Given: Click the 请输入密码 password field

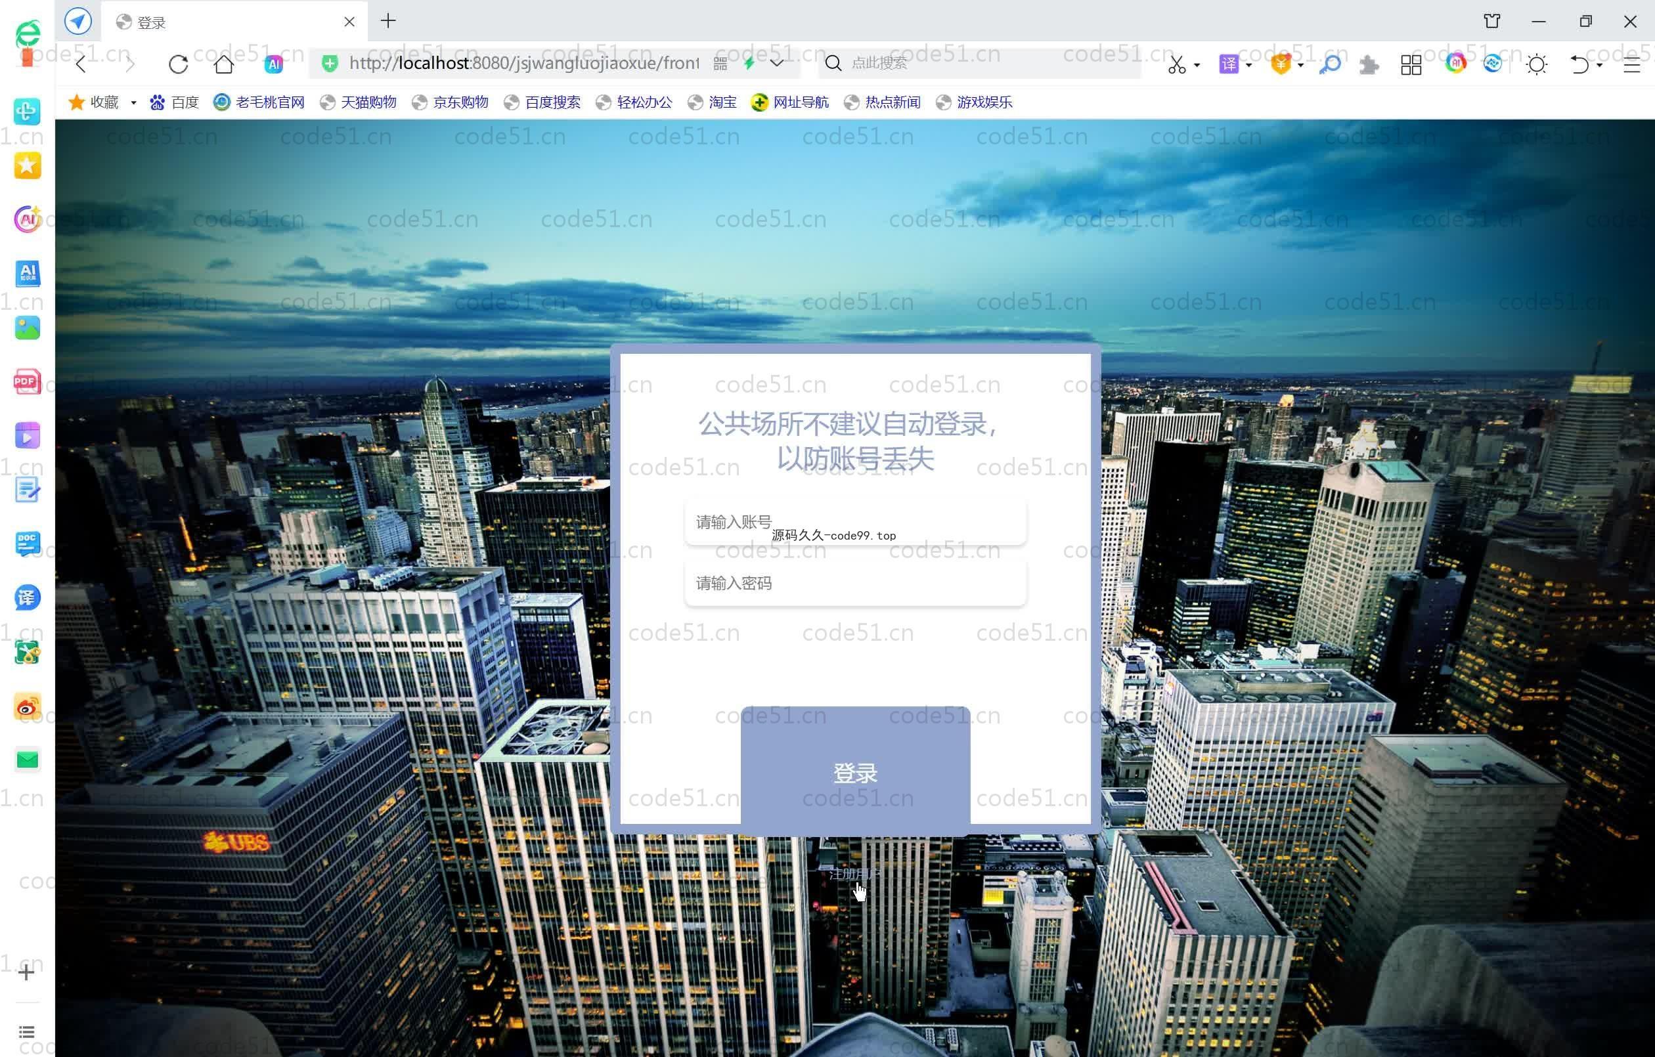Looking at the screenshot, I should point(856,584).
